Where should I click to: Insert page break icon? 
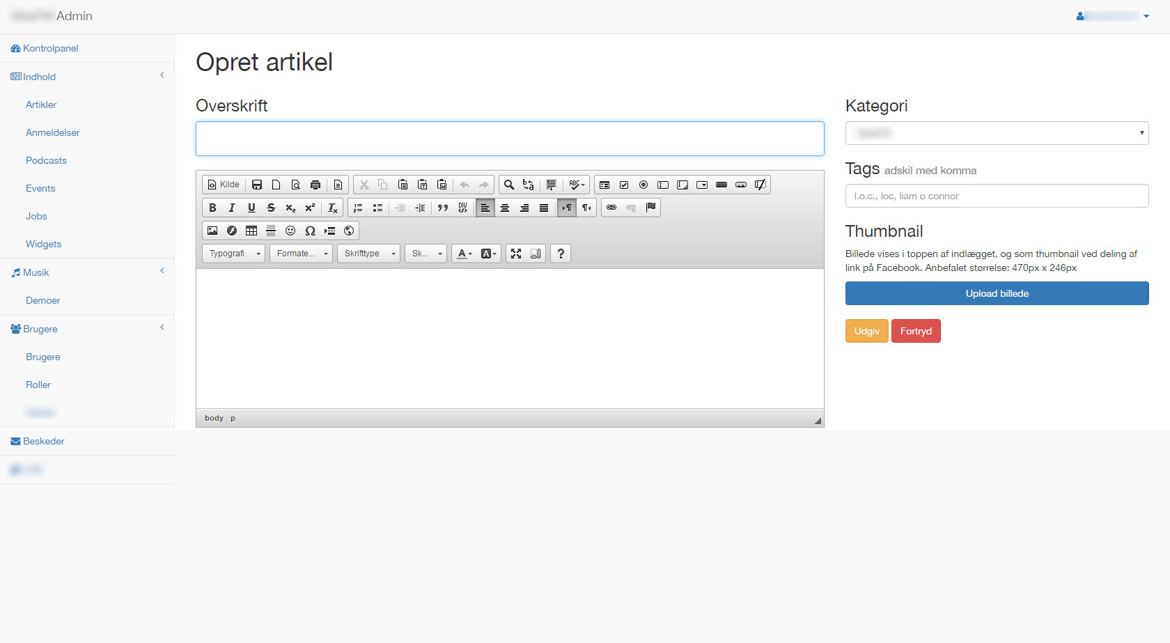click(329, 231)
